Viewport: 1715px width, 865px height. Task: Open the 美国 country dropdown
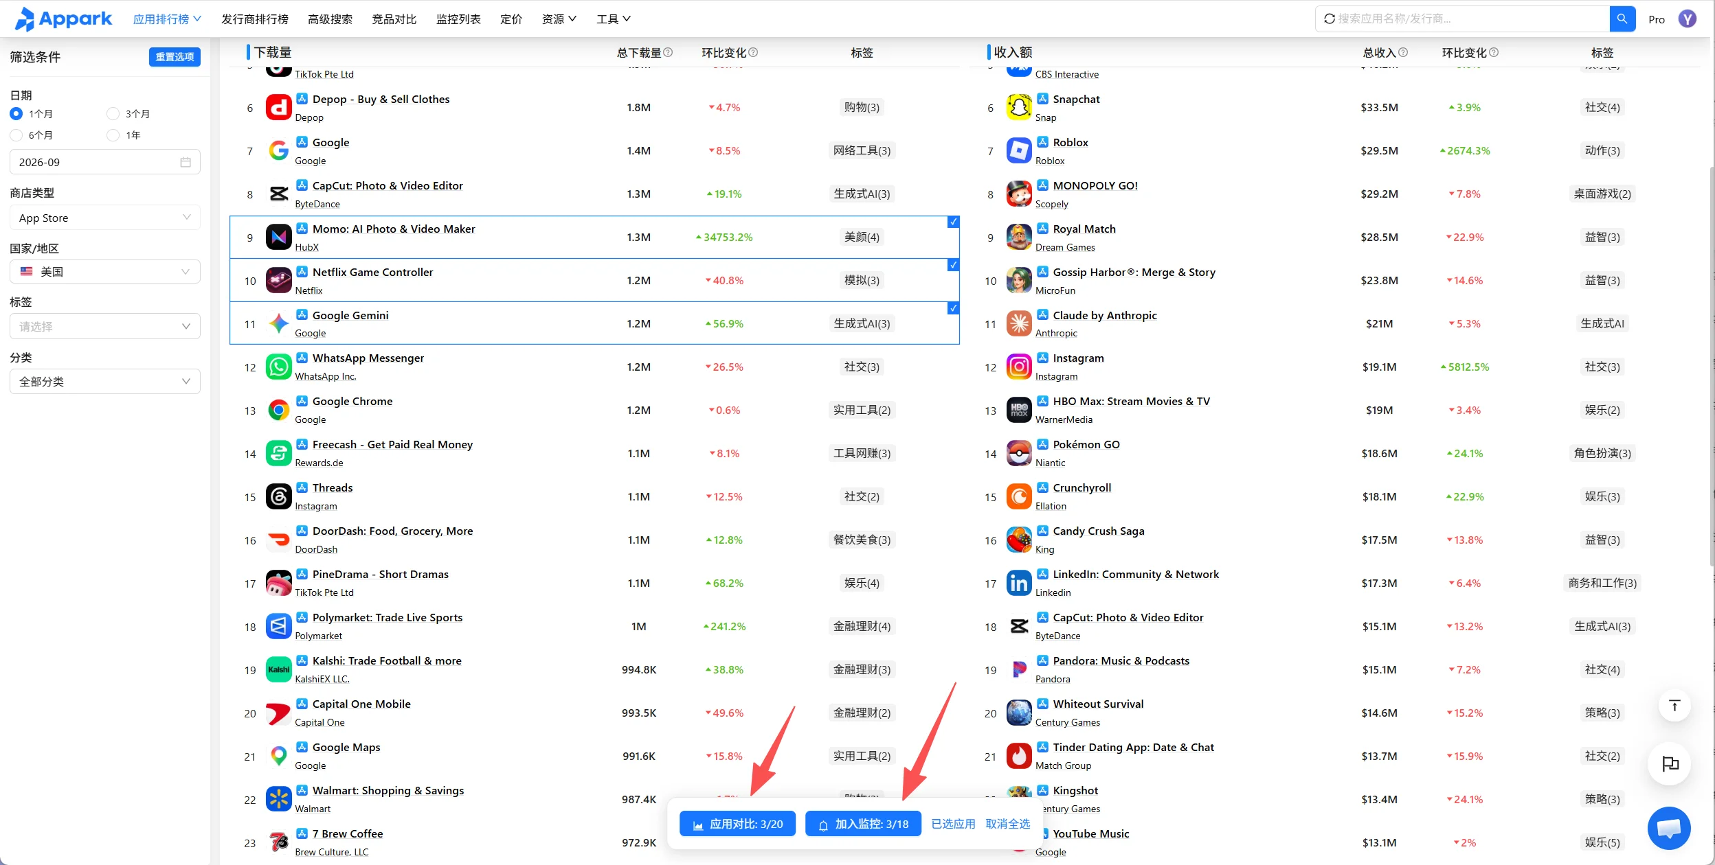tap(105, 271)
